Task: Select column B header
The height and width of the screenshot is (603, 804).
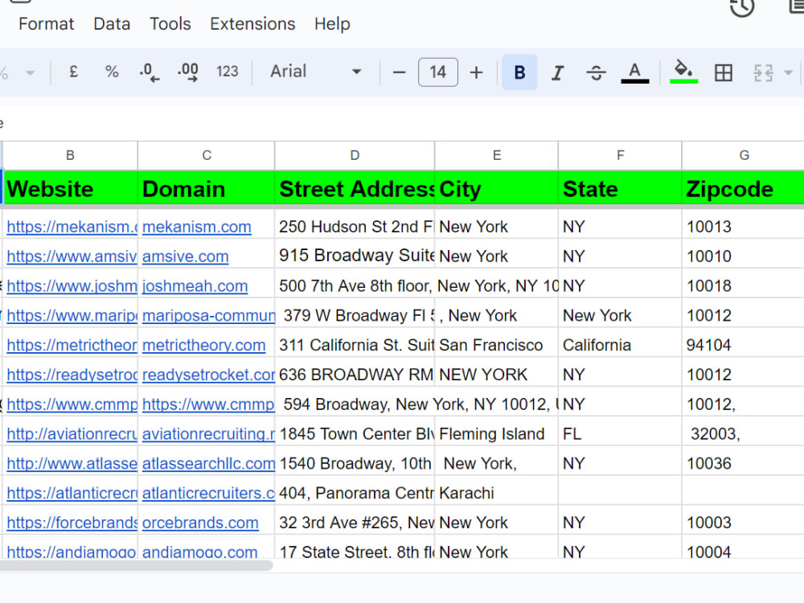Action: pos(70,155)
